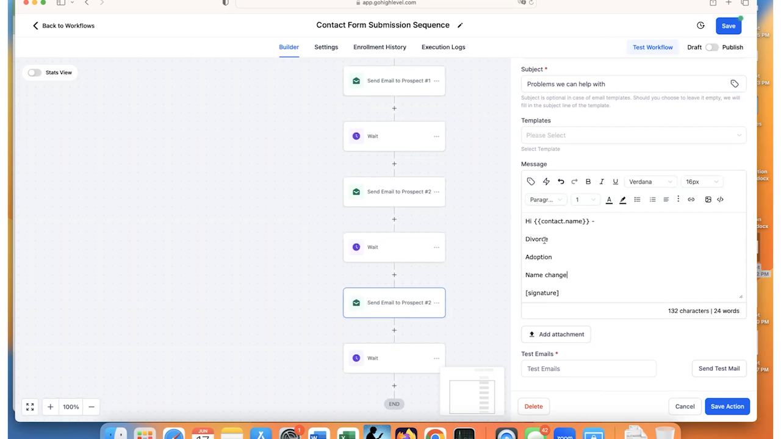This screenshot has width=781, height=439.
Task: Toggle italic formatting in the message editor
Action: pos(601,181)
